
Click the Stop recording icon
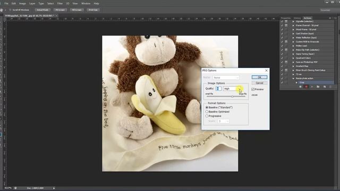(301, 87)
